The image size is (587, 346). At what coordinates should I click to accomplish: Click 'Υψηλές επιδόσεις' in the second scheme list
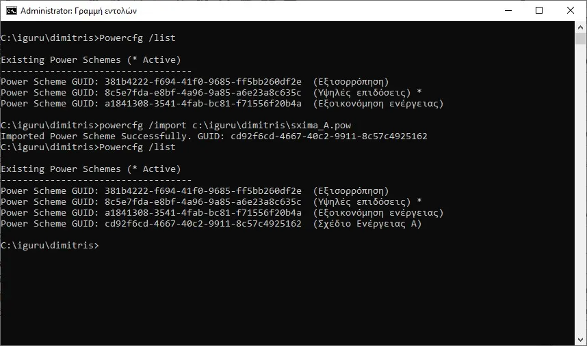361,202
